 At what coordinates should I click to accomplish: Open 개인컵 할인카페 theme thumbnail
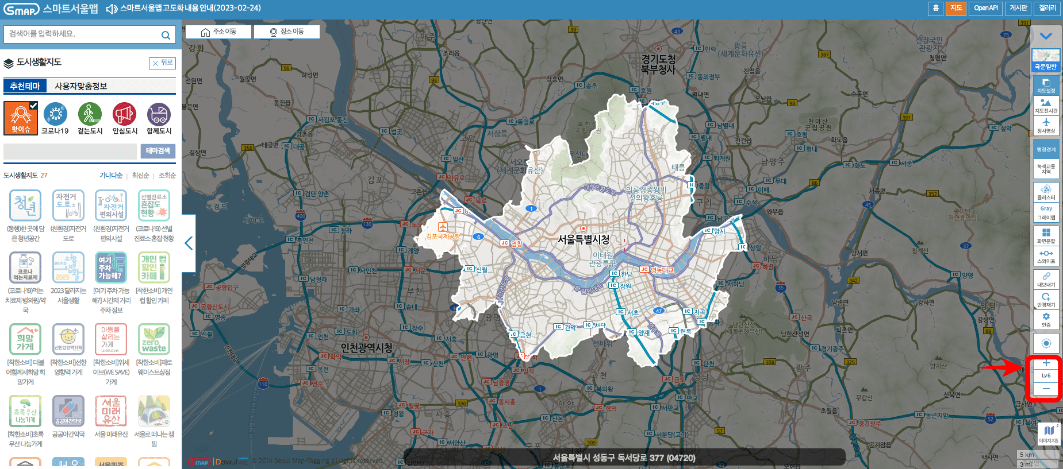point(154,268)
